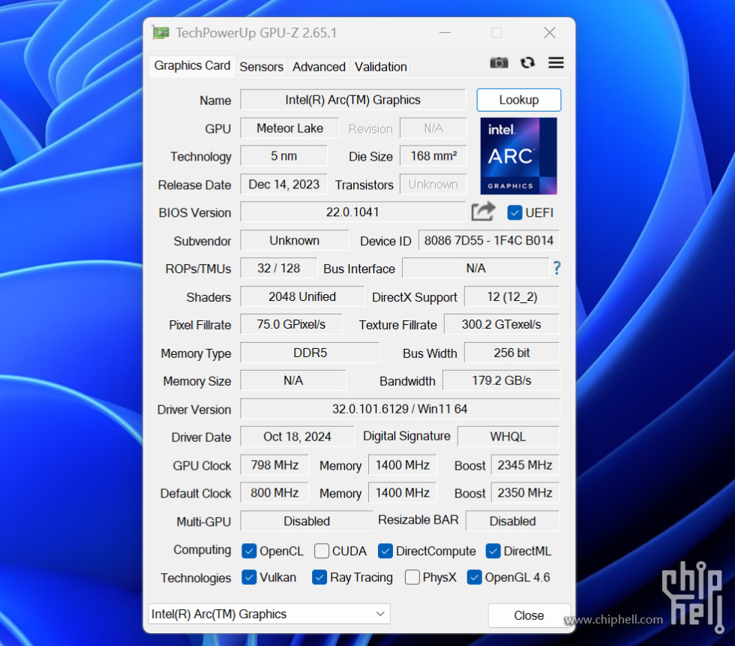Click the Lookup button
735x646 pixels.
519,100
